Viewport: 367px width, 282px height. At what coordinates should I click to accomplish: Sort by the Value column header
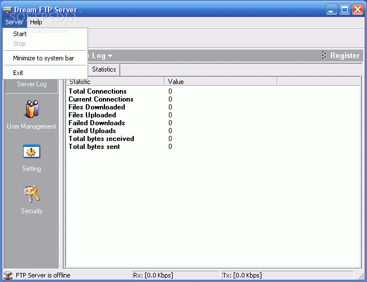click(x=221, y=82)
